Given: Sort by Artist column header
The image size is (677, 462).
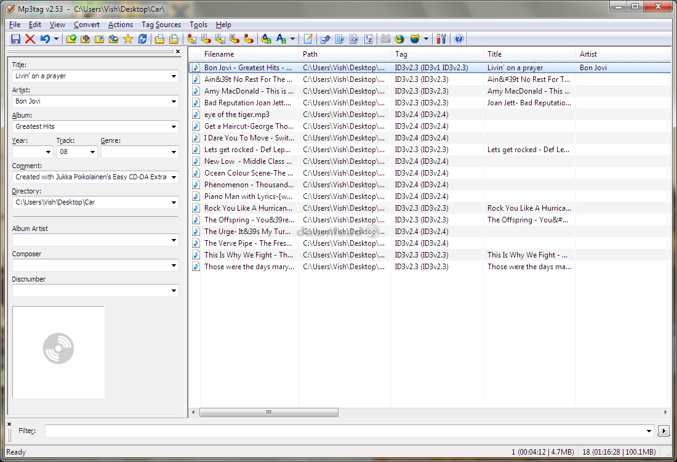Looking at the screenshot, I should pyautogui.click(x=623, y=54).
